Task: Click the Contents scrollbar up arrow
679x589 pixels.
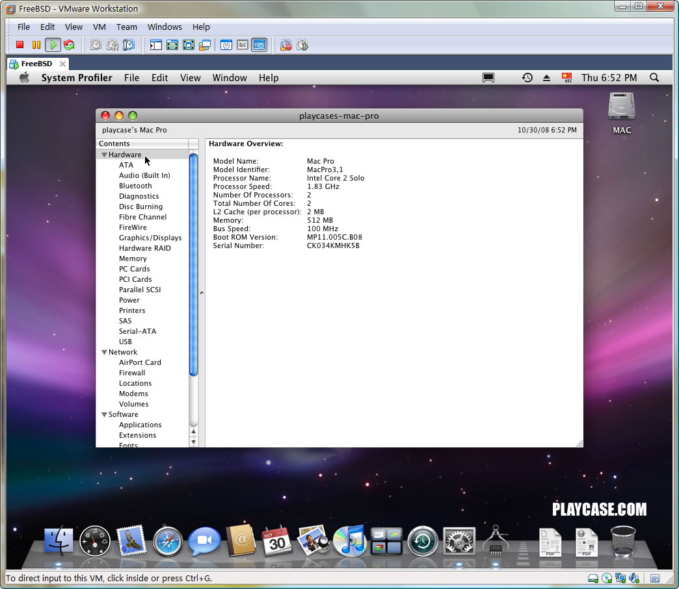Action: (194, 431)
